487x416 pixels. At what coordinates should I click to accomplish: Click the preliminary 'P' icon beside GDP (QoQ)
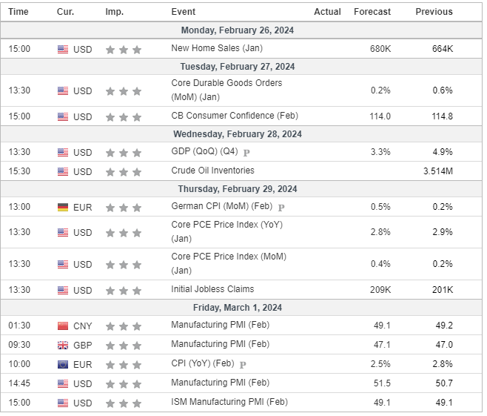click(246, 153)
